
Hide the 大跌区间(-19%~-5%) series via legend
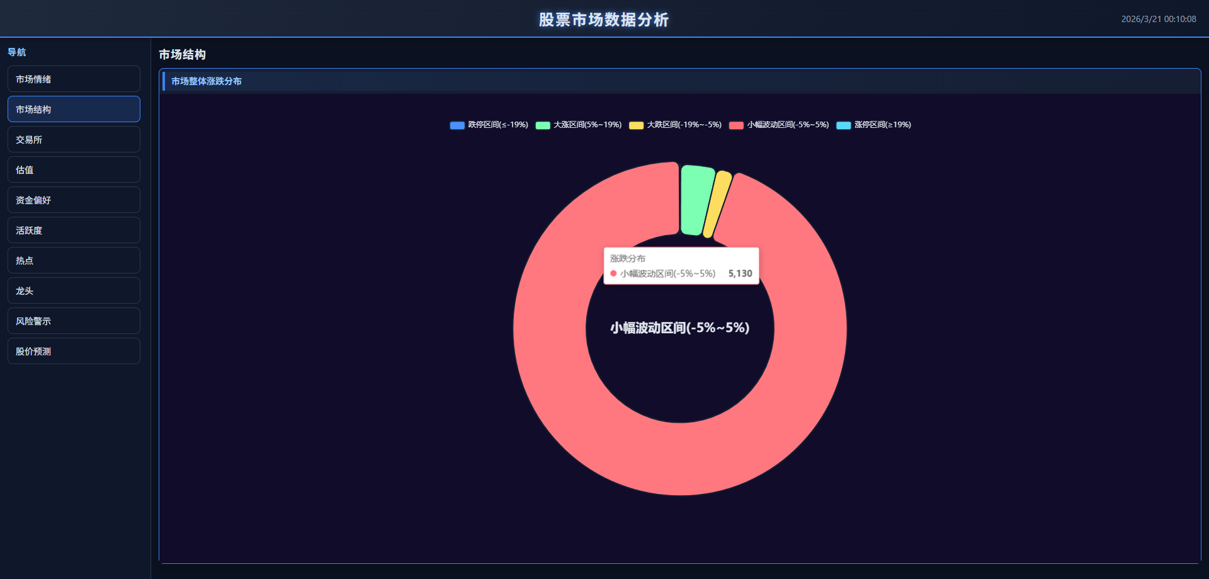(x=636, y=125)
